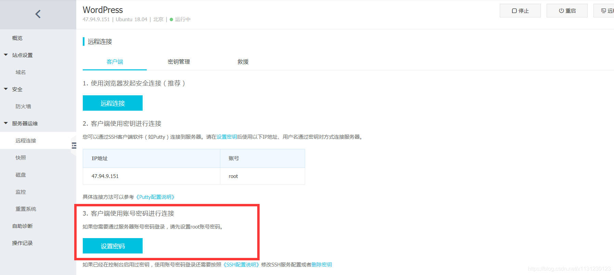Click the 重启 restart button
The image size is (614, 275).
[567, 11]
